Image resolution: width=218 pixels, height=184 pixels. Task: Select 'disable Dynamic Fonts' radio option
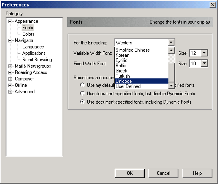[82, 93]
